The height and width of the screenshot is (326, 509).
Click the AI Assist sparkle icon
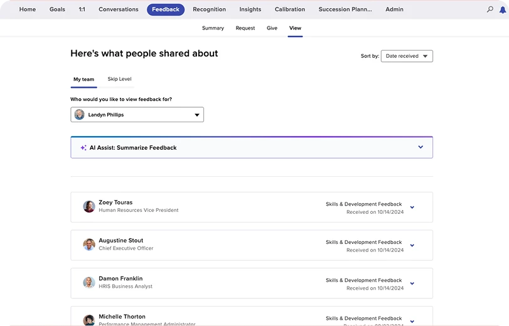point(83,148)
